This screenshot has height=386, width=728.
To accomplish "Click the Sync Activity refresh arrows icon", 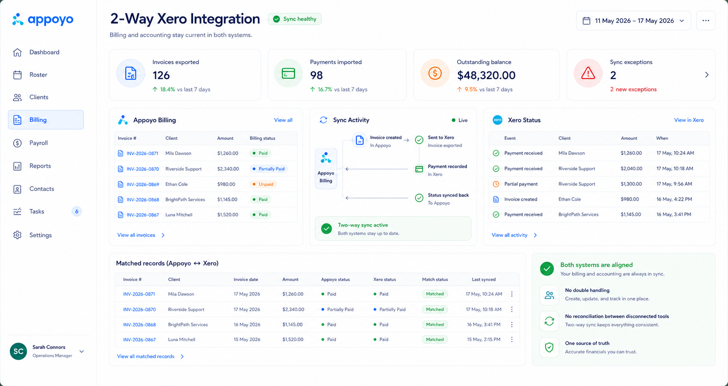I will point(323,120).
